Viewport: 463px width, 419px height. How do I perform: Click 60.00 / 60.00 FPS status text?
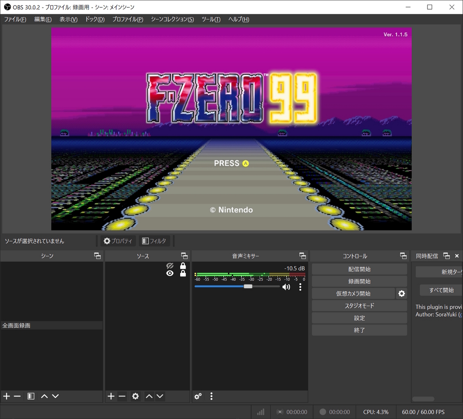pyautogui.click(x=423, y=412)
